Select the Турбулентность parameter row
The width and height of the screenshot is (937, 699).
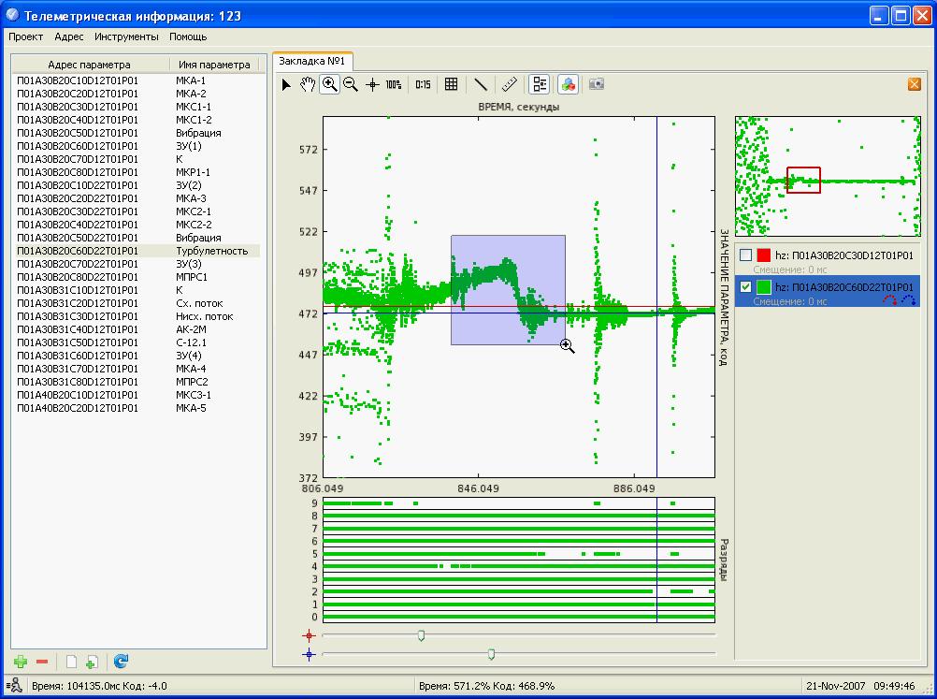point(211,251)
